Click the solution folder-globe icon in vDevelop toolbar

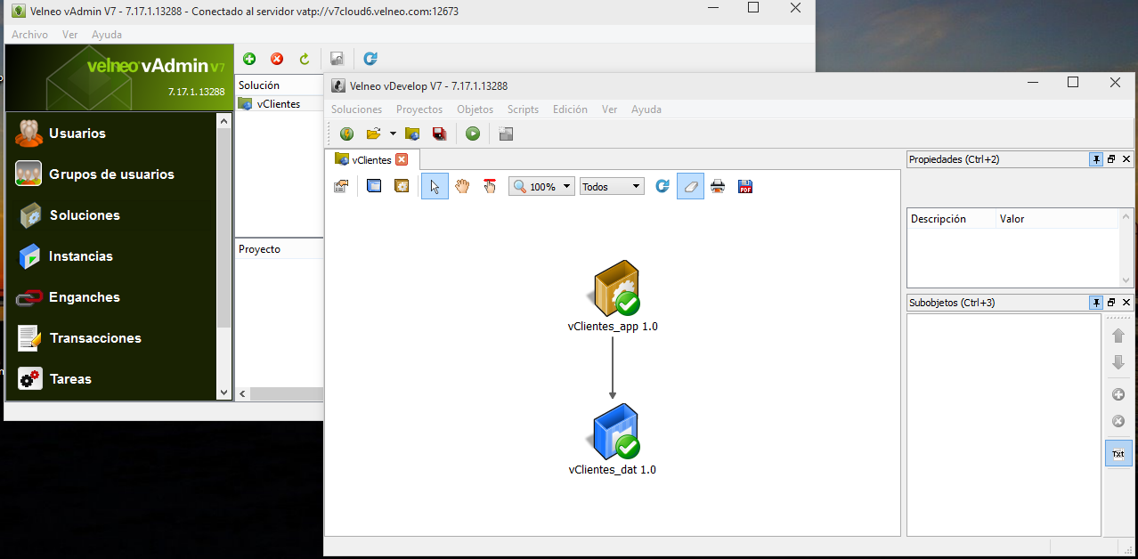[411, 134]
